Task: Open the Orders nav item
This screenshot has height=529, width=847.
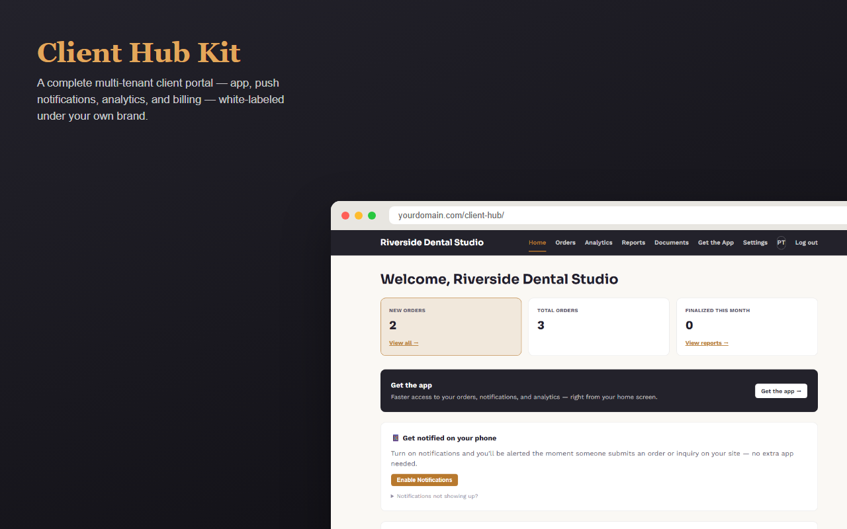Action: pyautogui.click(x=565, y=243)
